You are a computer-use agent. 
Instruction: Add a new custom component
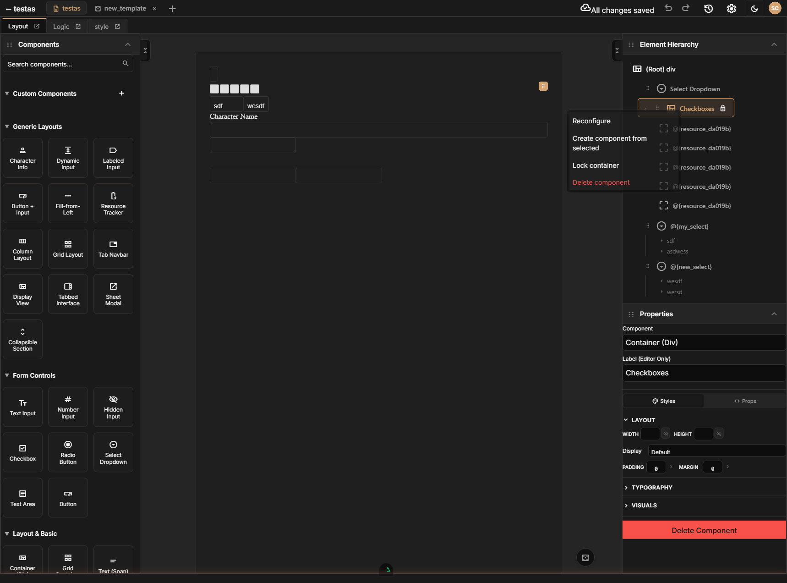tap(121, 93)
